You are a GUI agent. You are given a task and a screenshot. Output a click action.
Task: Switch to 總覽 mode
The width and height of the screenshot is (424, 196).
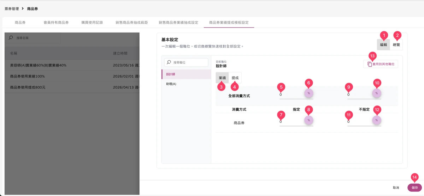[396, 45]
